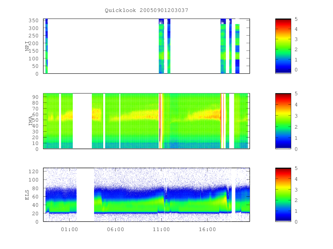This screenshot has height=249, width=333.
Task: Click the 06:00 time tick label
Action: [115, 229]
